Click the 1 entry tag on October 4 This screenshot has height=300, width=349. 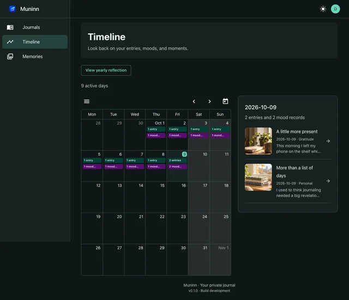[220, 129]
